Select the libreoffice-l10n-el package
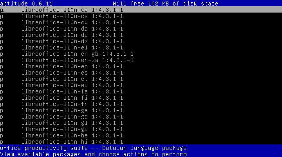 point(141,47)
